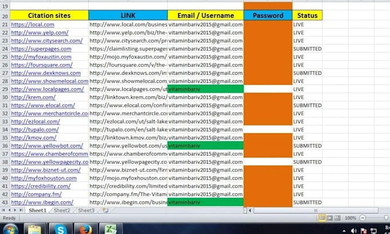Go to last sheet tab arrow

[21, 210]
